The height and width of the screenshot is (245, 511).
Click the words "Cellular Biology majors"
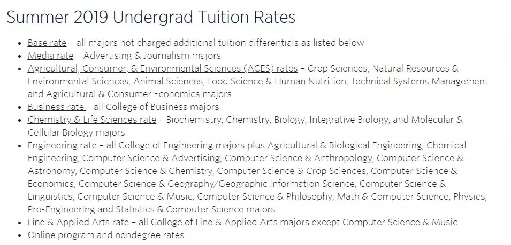(x=77, y=132)
